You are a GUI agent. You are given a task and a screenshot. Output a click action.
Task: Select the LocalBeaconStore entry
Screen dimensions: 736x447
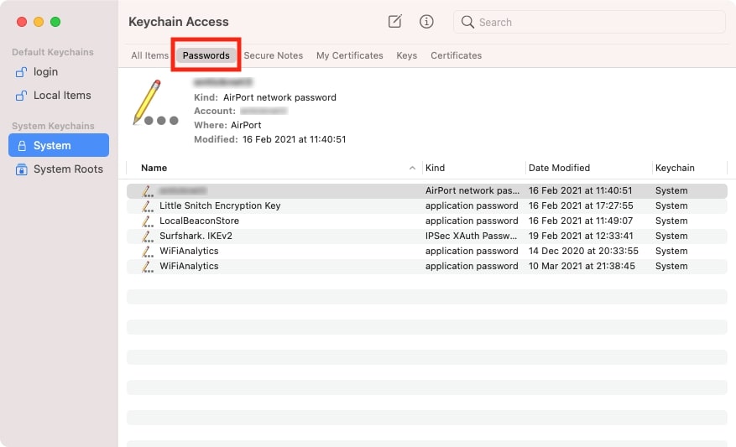point(426,221)
